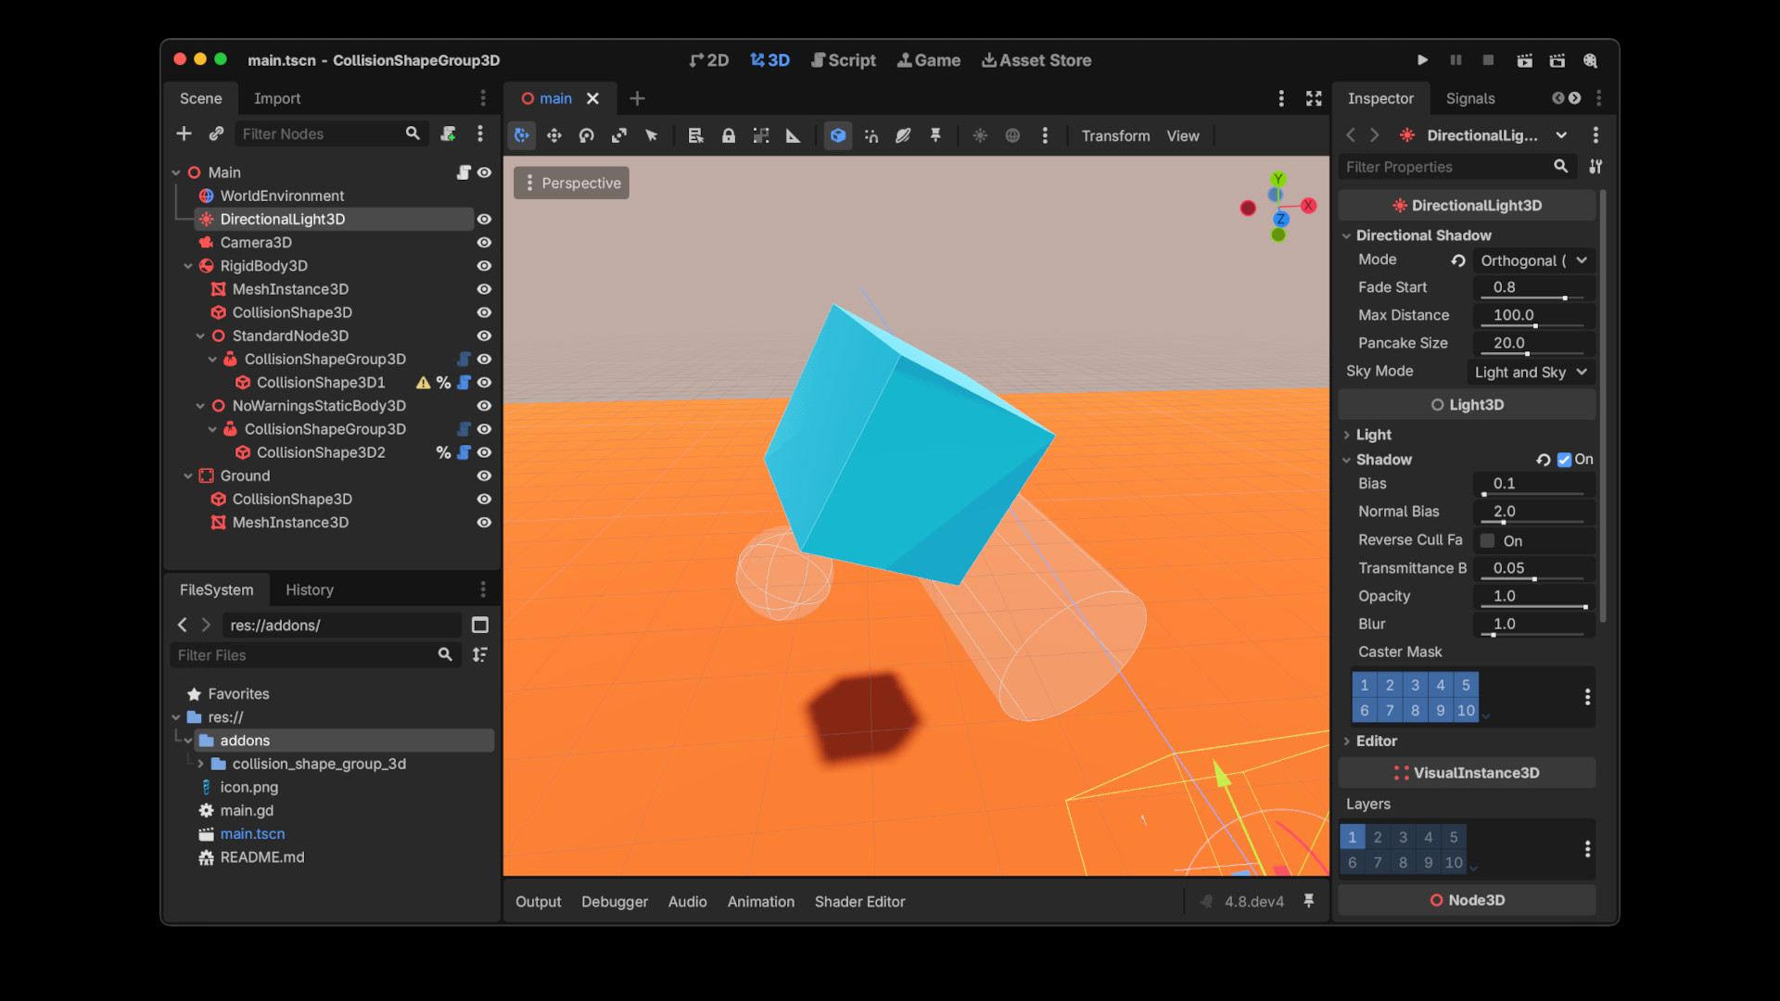1780x1001 pixels.
Task: Open the Sky Mode dropdown
Action: pos(1532,372)
